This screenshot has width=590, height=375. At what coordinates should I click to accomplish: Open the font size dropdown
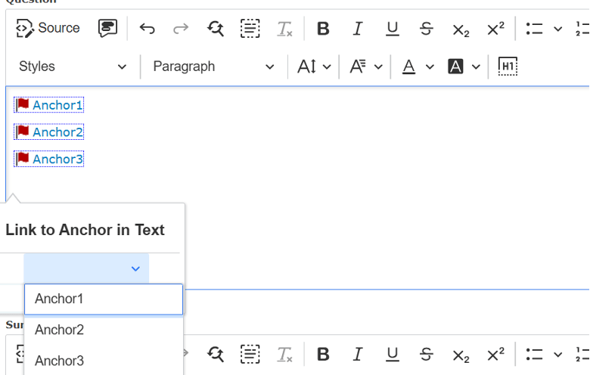tap(314, 67)
